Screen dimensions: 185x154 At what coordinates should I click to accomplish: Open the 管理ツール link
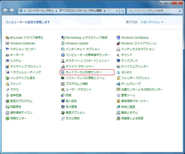(128, 95)
